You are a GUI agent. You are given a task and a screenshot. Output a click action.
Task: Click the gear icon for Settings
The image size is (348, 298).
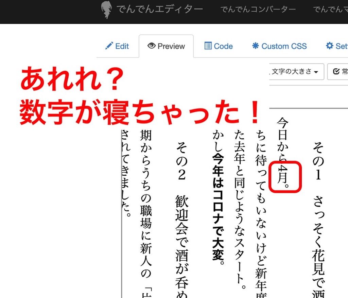click(329, 46)
